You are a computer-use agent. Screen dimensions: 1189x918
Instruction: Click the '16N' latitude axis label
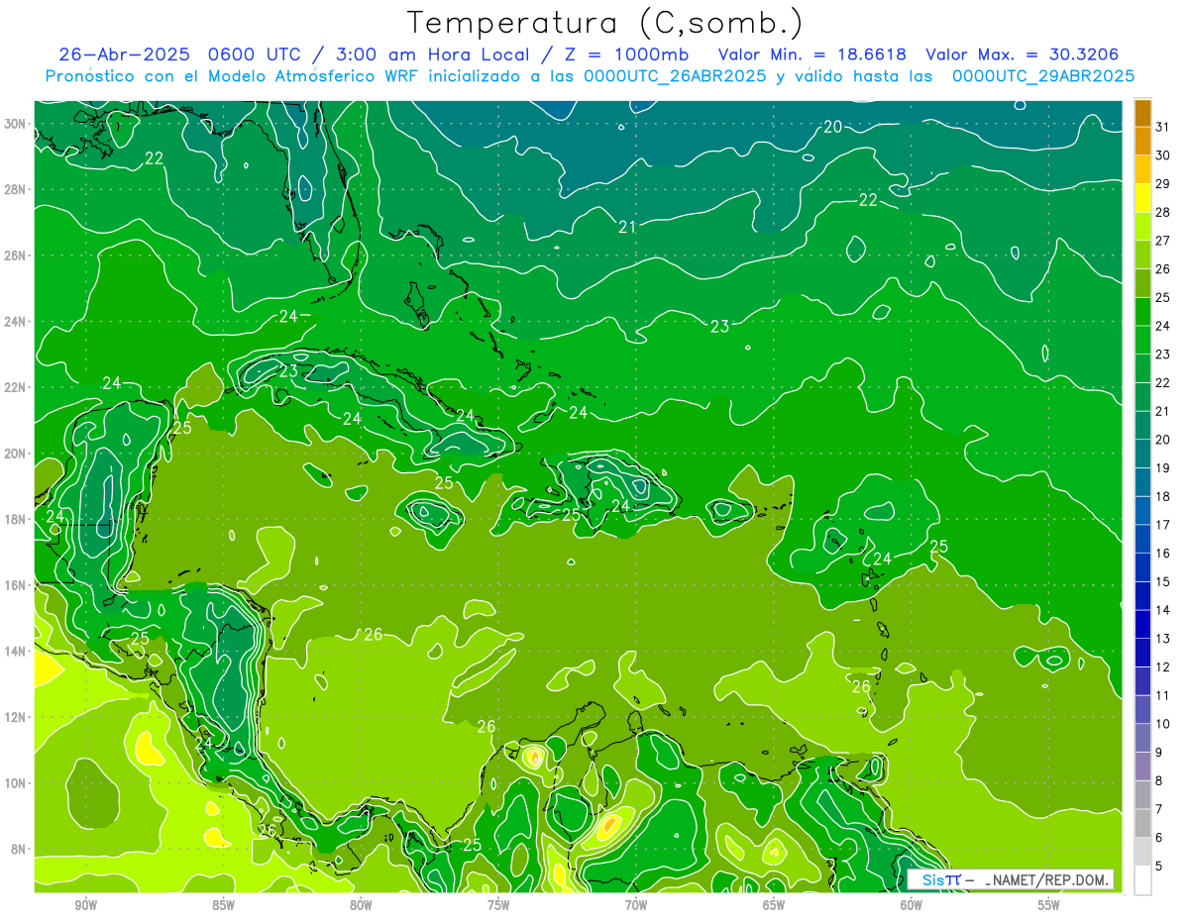[x=15, y=585]
